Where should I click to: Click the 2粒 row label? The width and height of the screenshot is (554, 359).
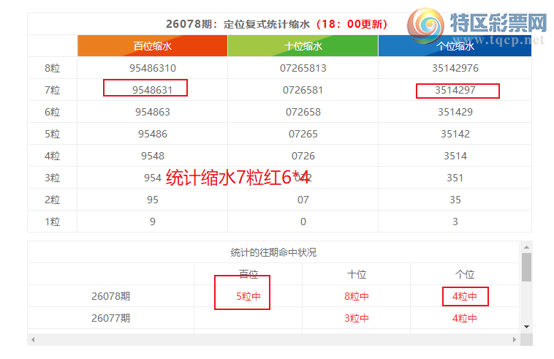pos(53,200)
